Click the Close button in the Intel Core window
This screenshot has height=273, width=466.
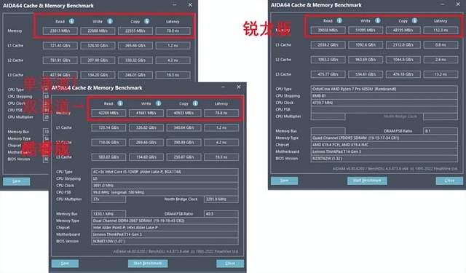click(x=230, y=264)
